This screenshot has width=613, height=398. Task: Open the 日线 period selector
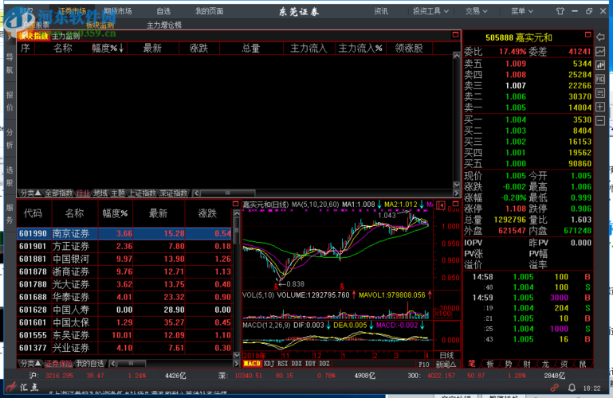coord(446,356)
